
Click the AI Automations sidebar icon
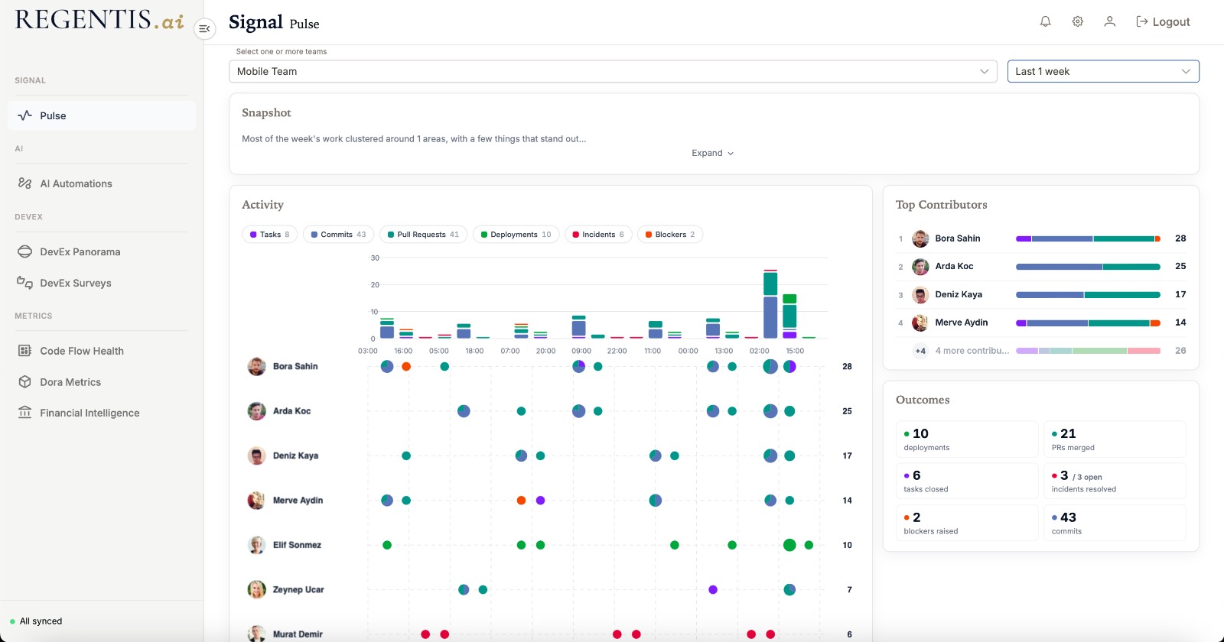pyautogui.click(x=24, y=183)
